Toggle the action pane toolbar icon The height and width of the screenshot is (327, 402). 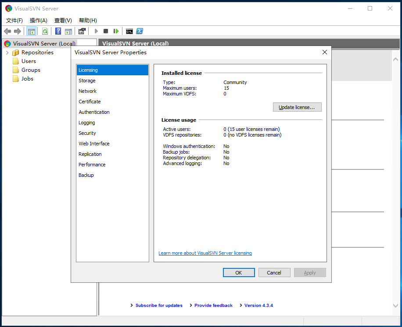coord(68,31)
